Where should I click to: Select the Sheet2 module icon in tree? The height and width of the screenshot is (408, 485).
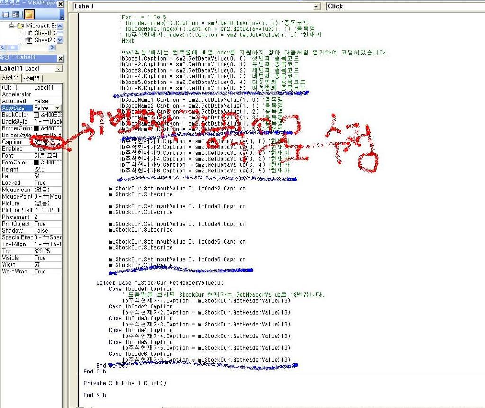click(28, 40)
